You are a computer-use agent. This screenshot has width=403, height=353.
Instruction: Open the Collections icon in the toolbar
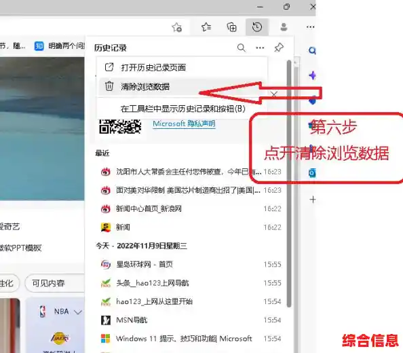click(231, 27)
